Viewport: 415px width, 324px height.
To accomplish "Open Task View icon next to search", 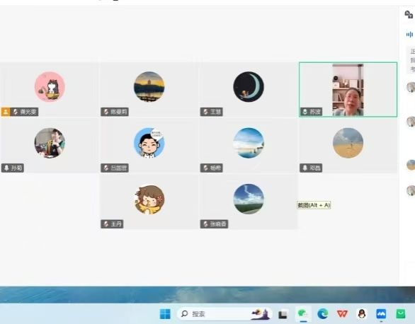I will pos(283,314).
